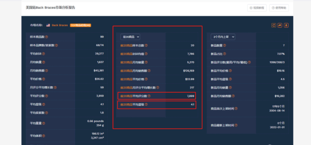Click the Back Braces market name link
The image size is (311, 145).
pyautogui.click(x=60, y=25)
